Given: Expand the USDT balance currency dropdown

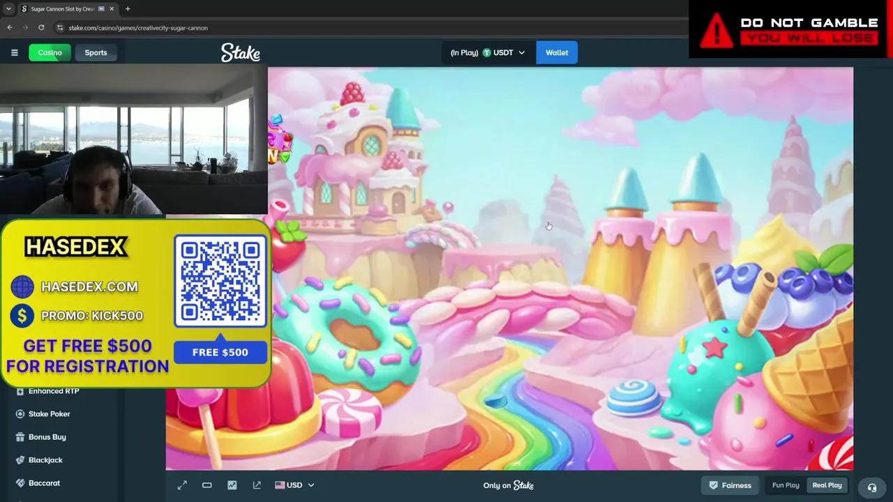Looking at the screenshot, I should tap(521, 53).
